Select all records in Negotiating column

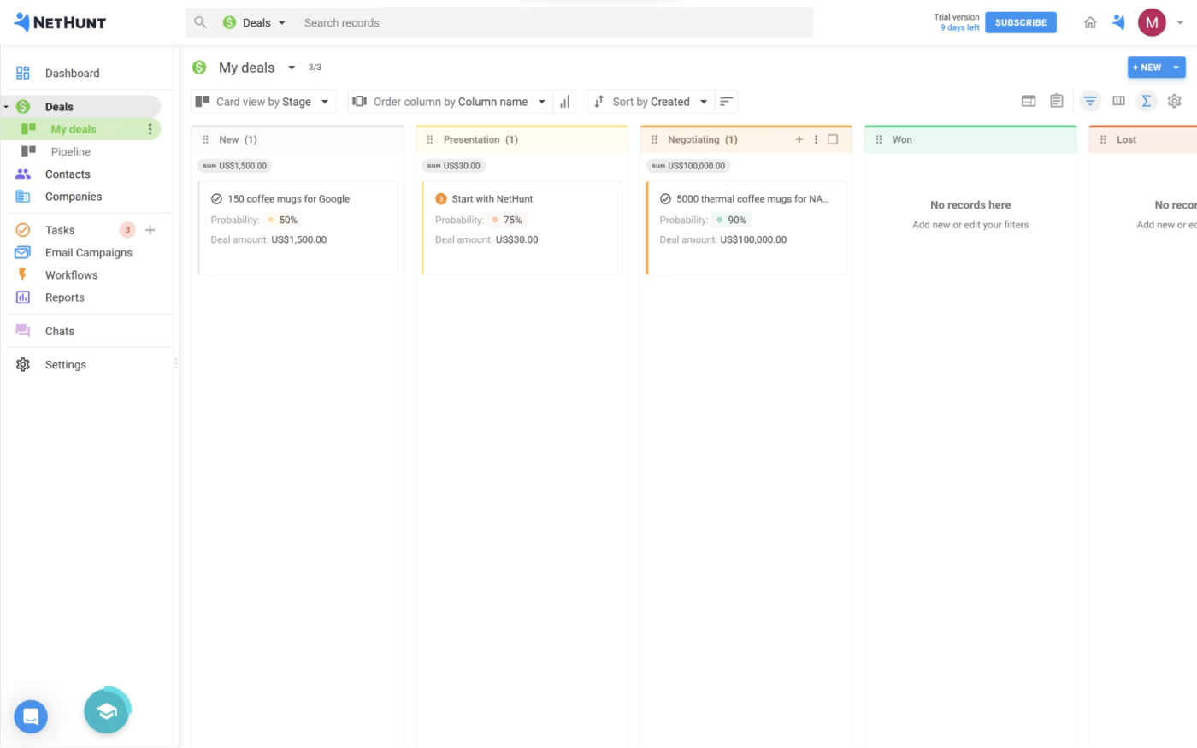click(x=833, y=139)
